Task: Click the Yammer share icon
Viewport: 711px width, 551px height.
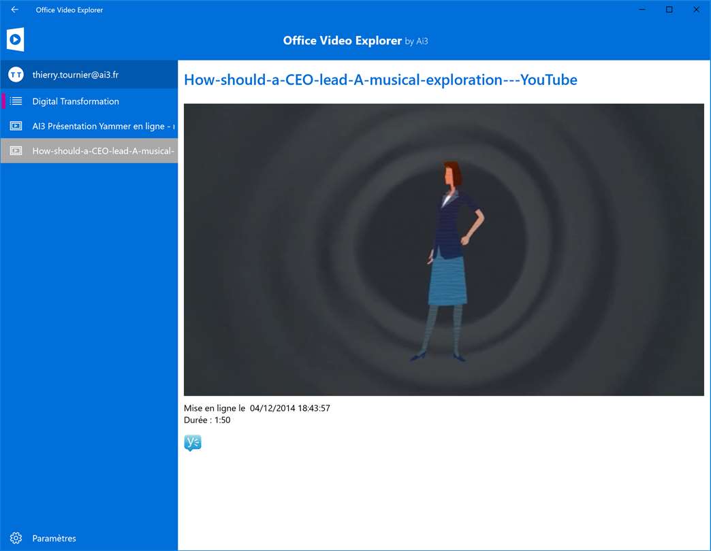Action: tap(193, 443)
